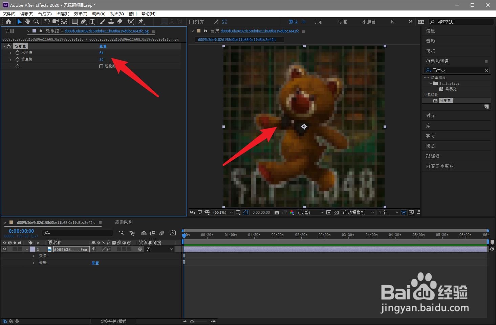
Task: Open the 合成(C) menu
Action: (x=45, y=14)
